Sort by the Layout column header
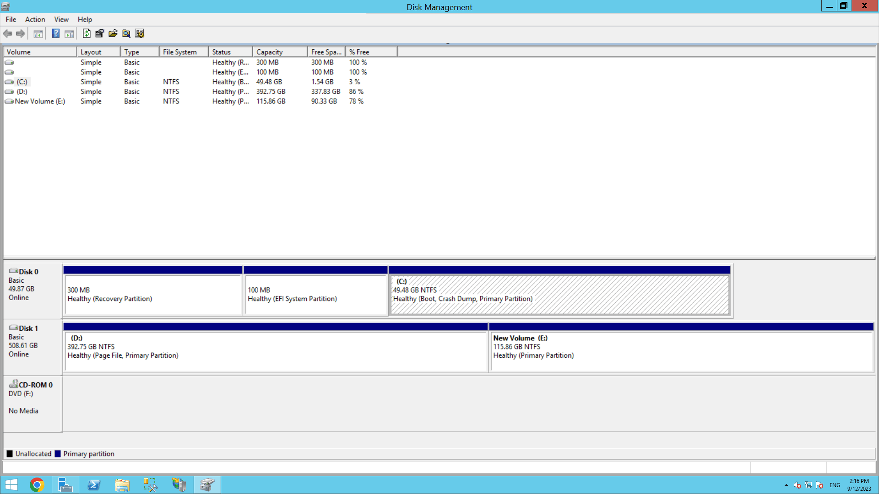 [x=98, y=52]
